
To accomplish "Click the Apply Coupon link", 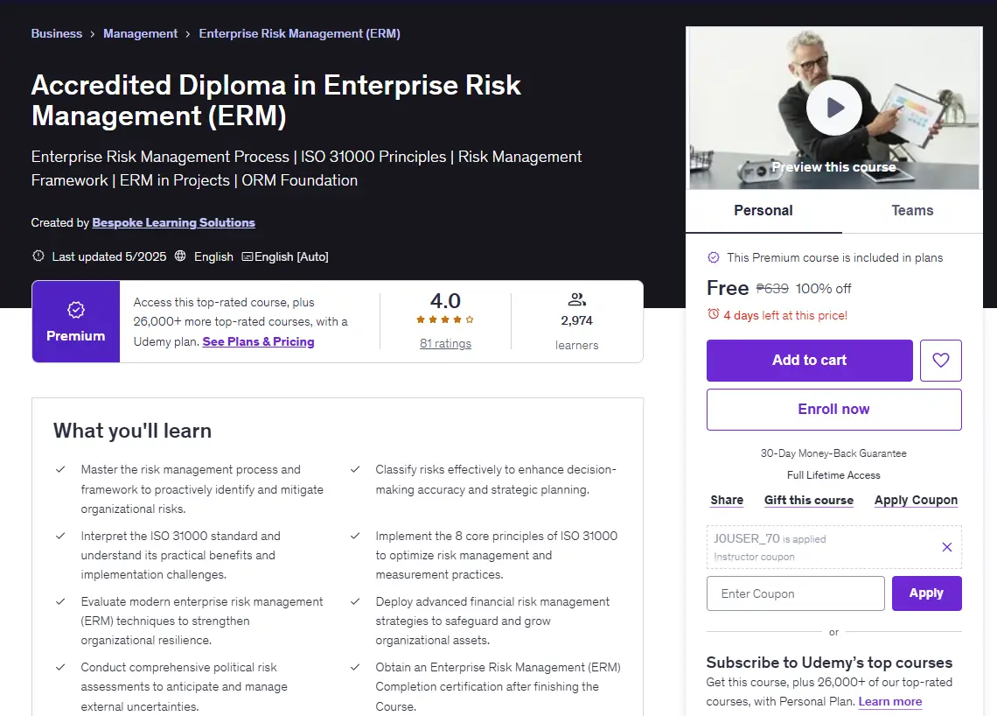I will click(916, 501).
